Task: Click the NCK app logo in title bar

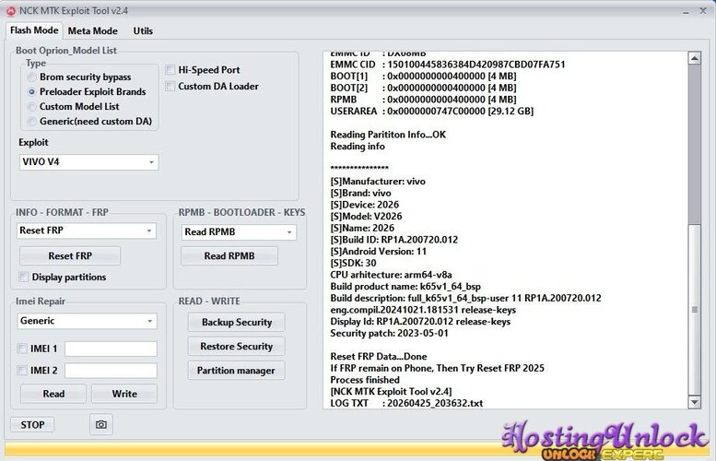Action: click(x=11, y=10)
